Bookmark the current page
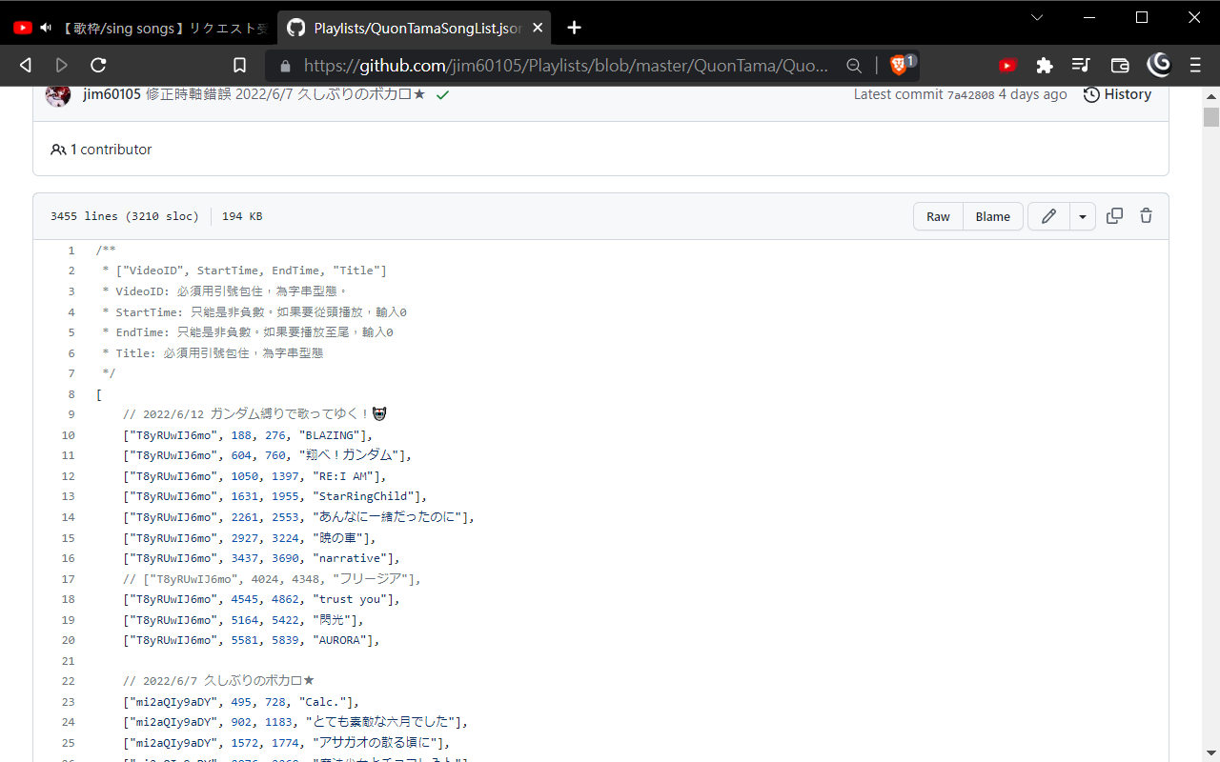This screenshot has width=1220, height=762. [x=239, y=65]
